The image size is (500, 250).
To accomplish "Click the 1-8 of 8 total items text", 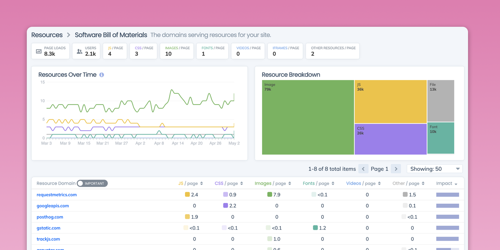I will pyautogui.click(x=332, y=169).
